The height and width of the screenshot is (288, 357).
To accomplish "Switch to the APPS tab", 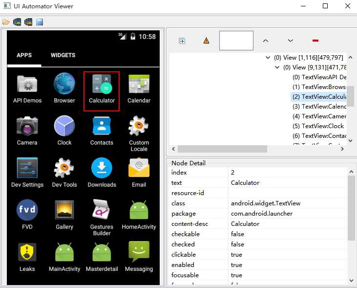I will coord(24,55).
